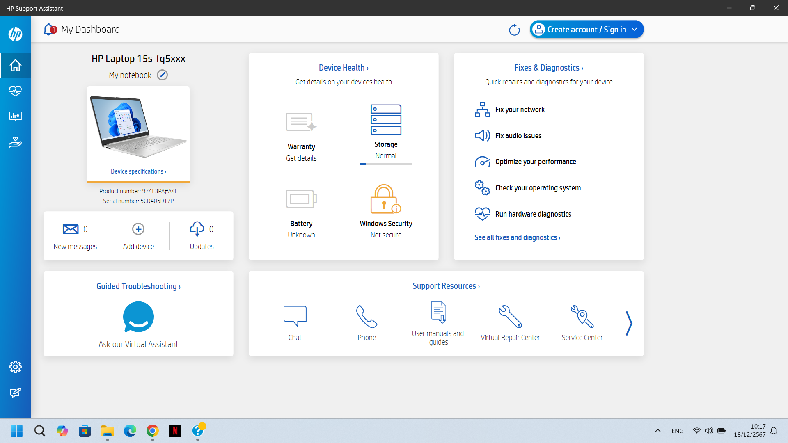Viewport: 788px width, 443px height.
Task: Open the Support hand icon in sidebar
Action: [15, 142]
